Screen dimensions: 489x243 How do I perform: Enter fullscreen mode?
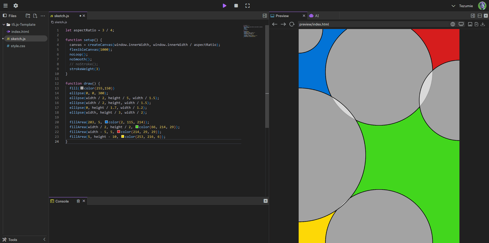coord(247,6)
